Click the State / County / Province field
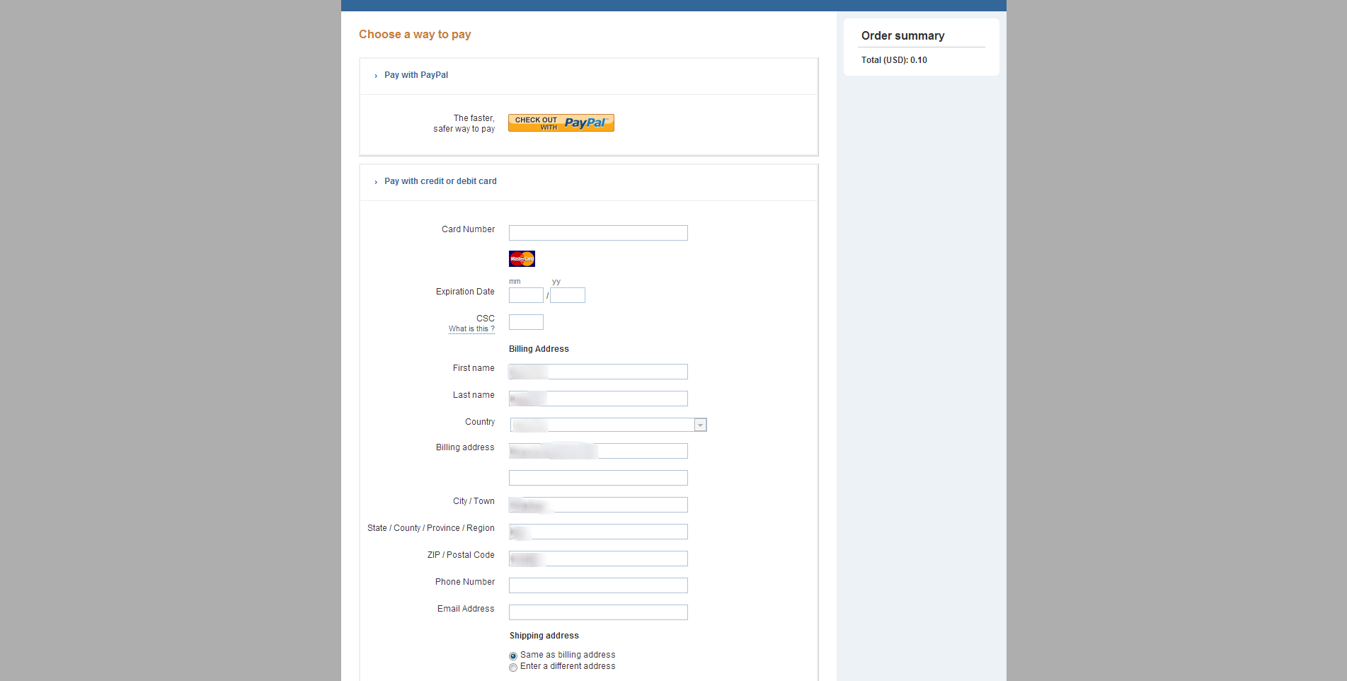Screen dimensions: 1347x681 click(x=598, y=532)
